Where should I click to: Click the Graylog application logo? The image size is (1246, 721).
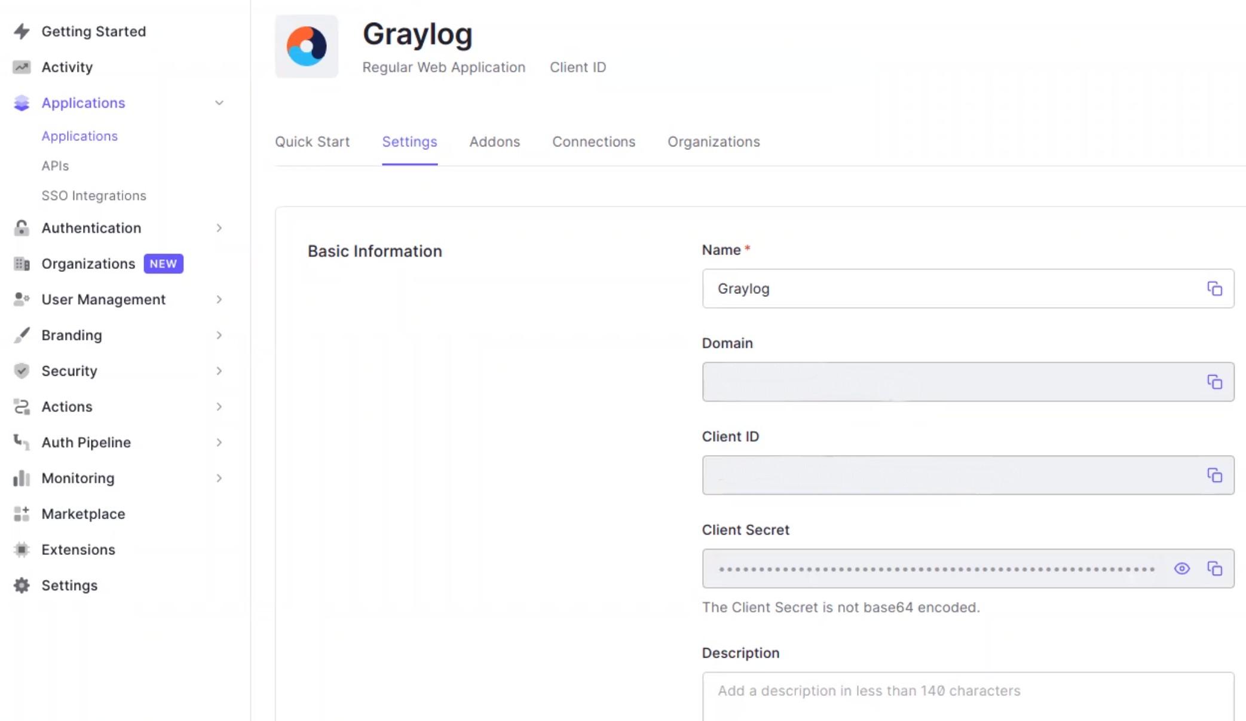coord(307,47)
